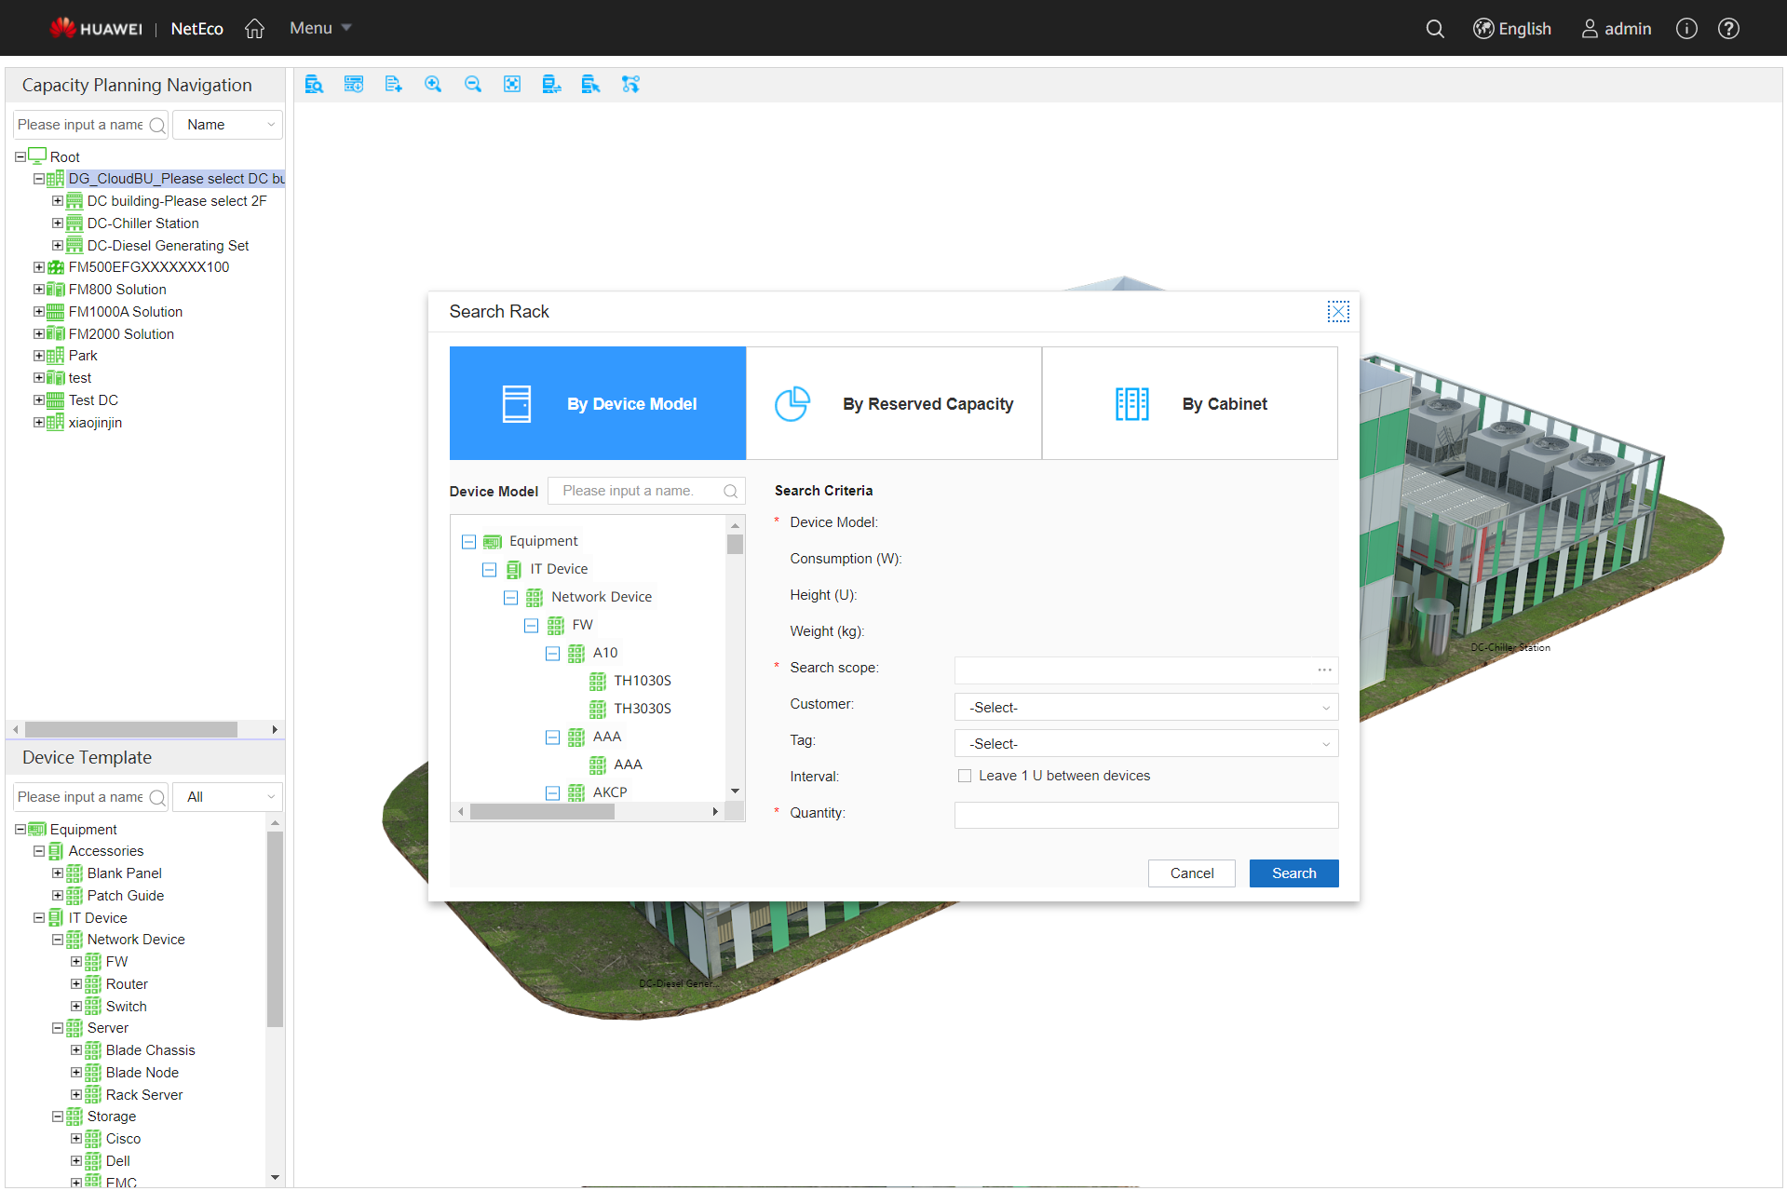Viewport: 1787px width, 1191px height.
Task: Click the search rack toolbar icon
Action: click(314, 85)
